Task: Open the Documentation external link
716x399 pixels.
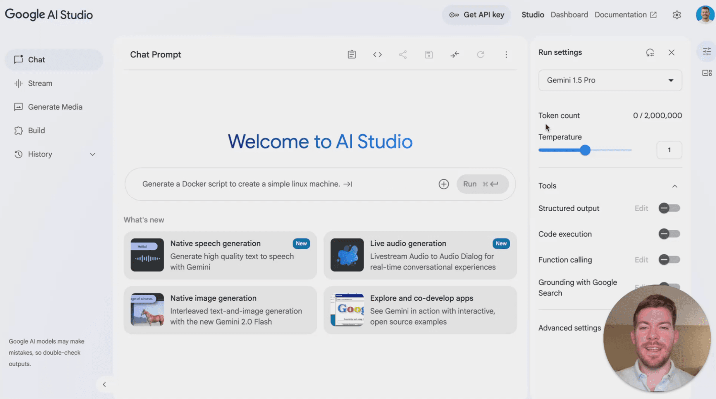Action: pos(625,15)
